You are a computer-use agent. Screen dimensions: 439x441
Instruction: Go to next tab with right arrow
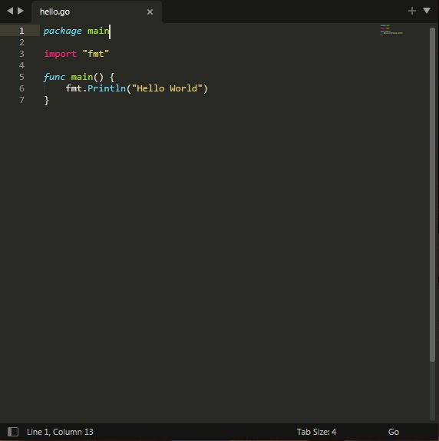(x=21, y=11)
